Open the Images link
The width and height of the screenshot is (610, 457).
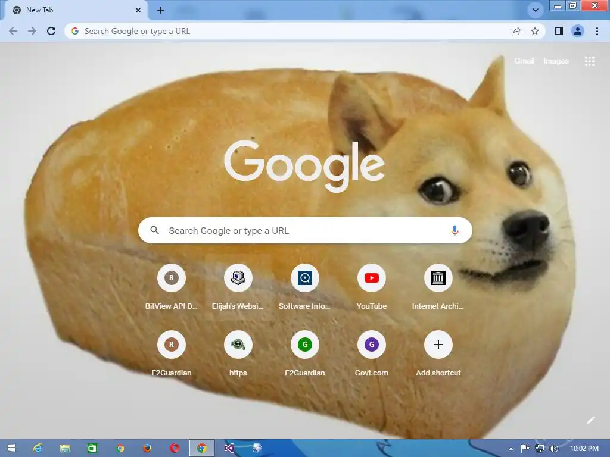pos(556,61)
